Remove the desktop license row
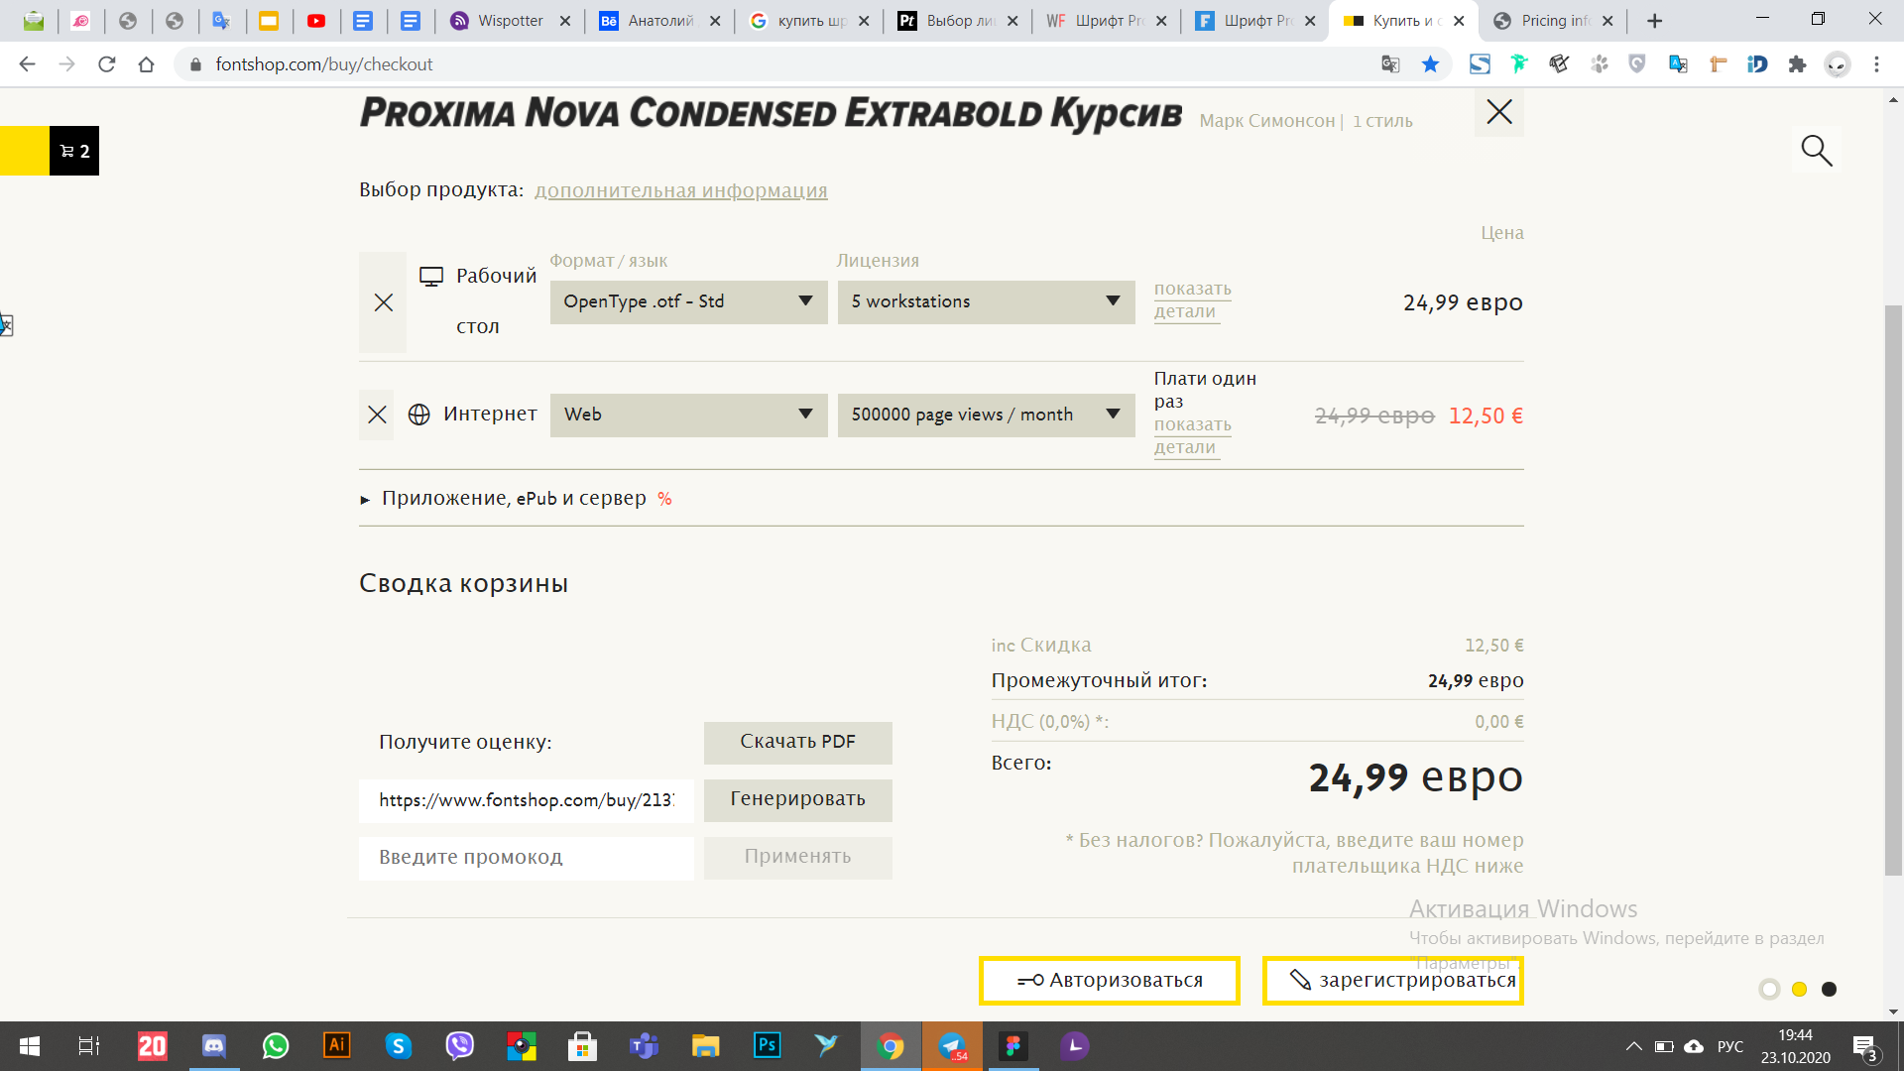Image resolution: width=1904 pixels, height=1071 pixels. click(x=383, y=302)
